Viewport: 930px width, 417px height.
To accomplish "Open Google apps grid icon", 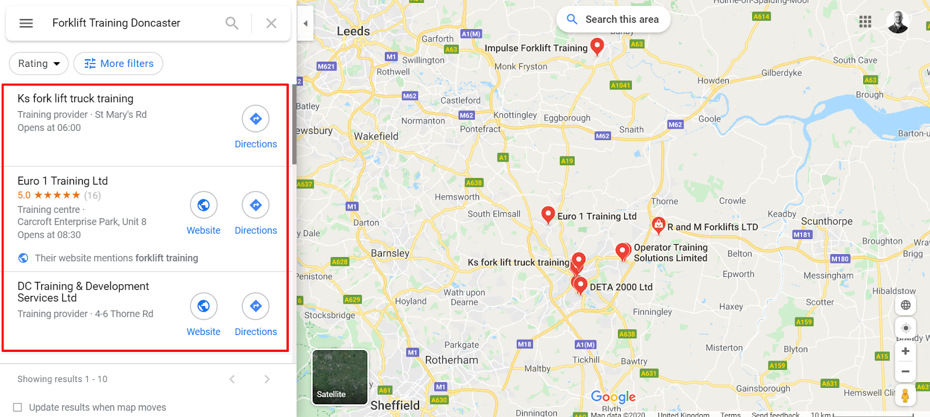I will 865,22.
